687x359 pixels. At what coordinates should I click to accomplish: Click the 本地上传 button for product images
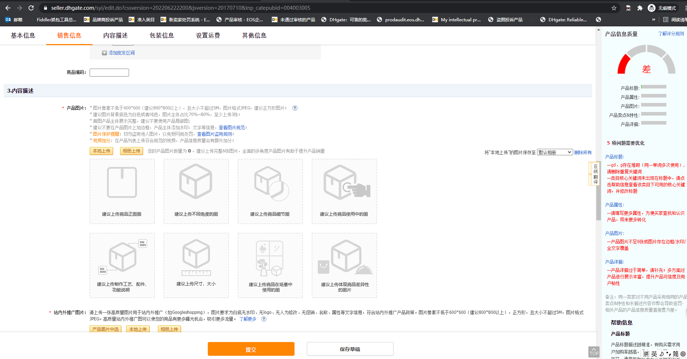[101, 151]
